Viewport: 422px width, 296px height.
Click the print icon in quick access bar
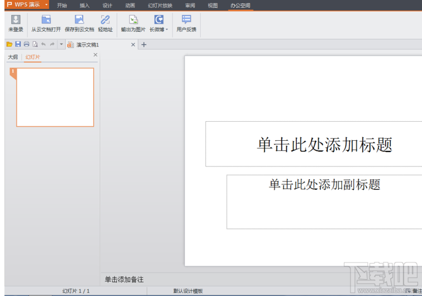tap(26, 44)
